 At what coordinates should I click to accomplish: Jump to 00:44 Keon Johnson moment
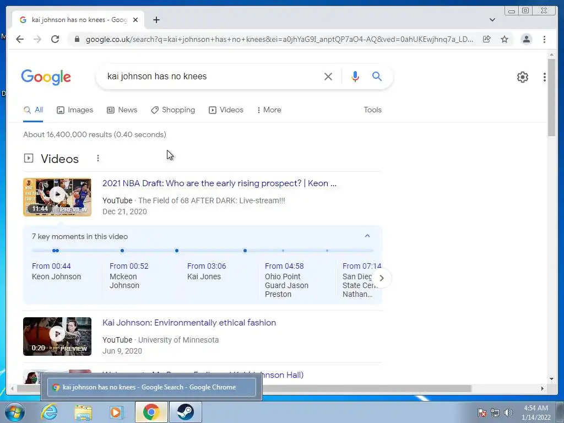[57, 272]
